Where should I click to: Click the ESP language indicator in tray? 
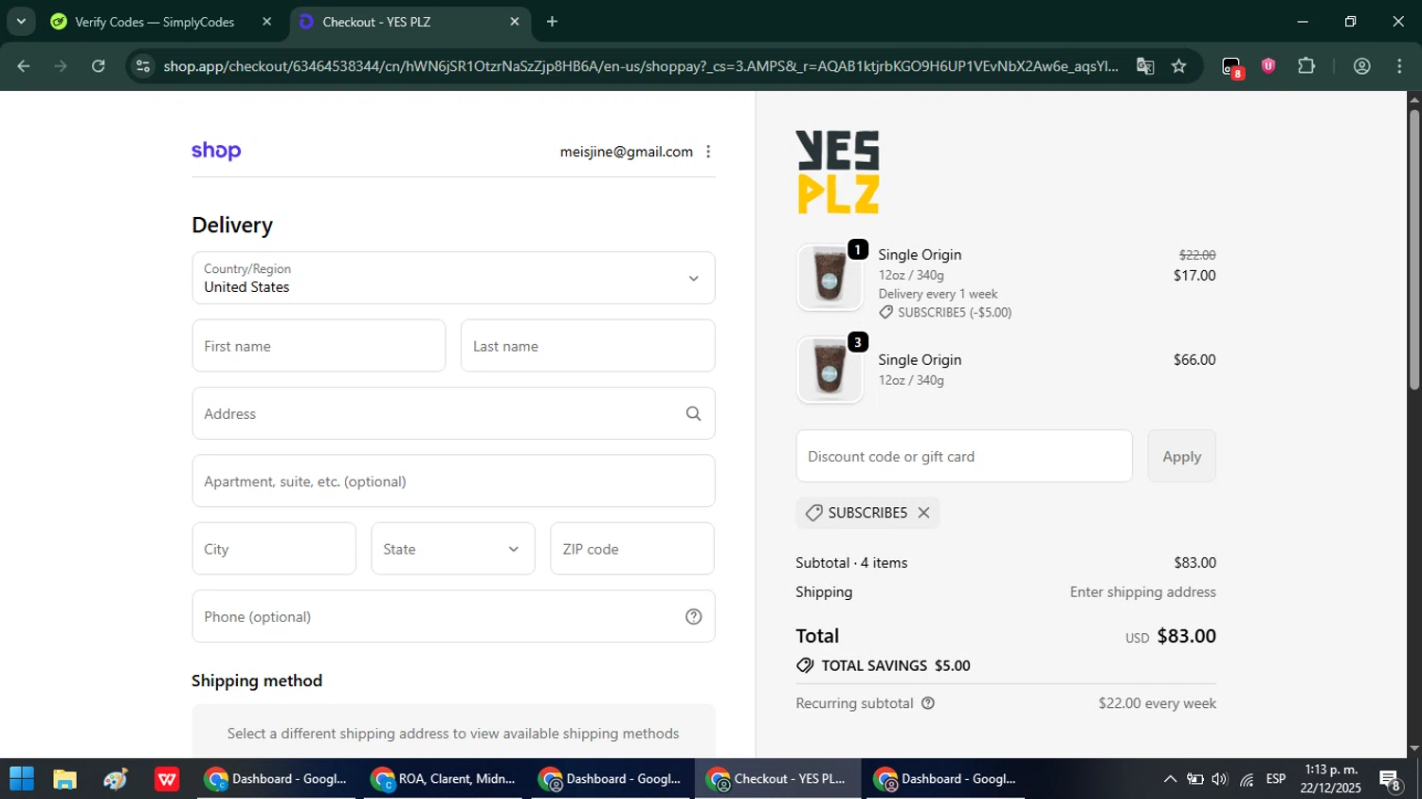point(1276,779)
